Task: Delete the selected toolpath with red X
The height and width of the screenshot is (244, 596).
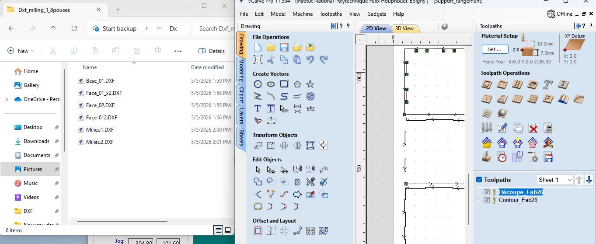Action: (533, 128)
